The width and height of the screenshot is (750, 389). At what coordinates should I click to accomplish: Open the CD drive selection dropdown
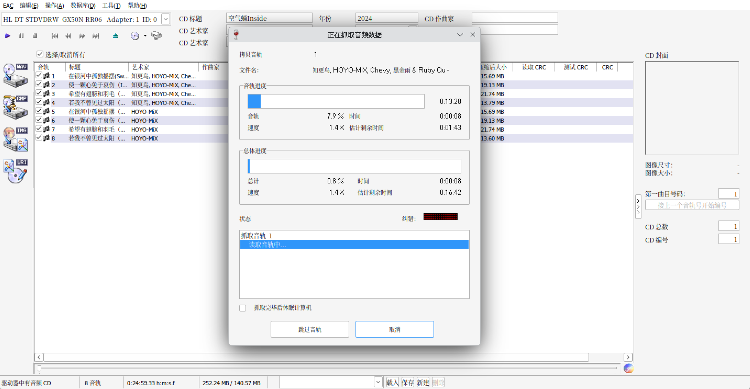coord(166,19)
